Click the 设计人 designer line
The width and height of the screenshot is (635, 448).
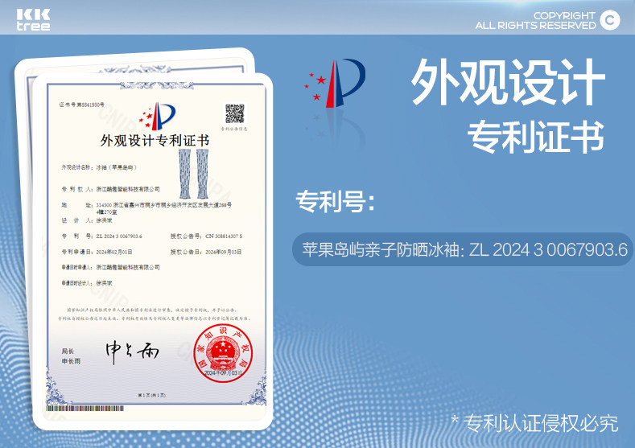point(87,220)
